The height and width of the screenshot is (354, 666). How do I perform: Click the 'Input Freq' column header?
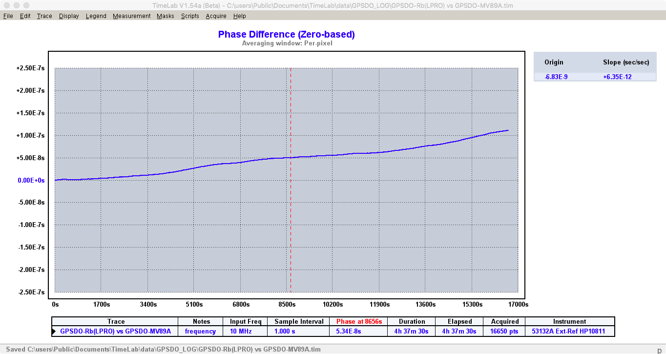[x=246, y=321]
